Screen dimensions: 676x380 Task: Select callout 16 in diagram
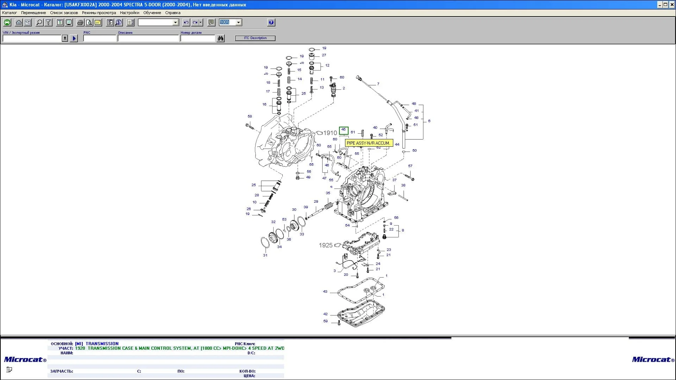pos(264,104)
